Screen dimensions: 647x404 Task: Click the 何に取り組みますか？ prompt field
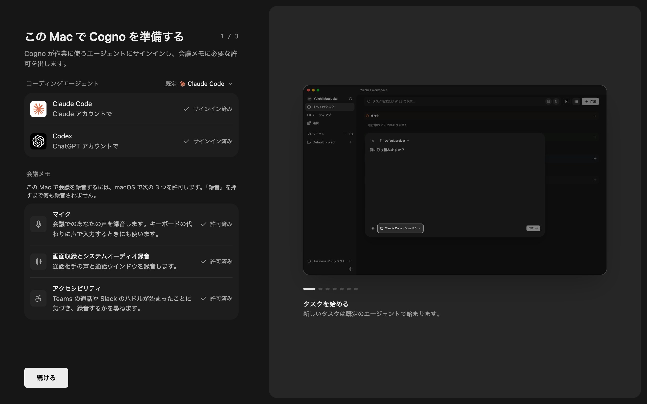pyautogui.click(x=387, y=150)
